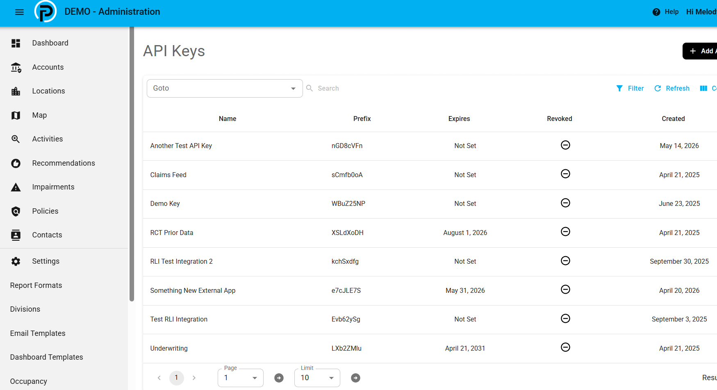
Task: Open the Filter options
Action: (630, 88)
